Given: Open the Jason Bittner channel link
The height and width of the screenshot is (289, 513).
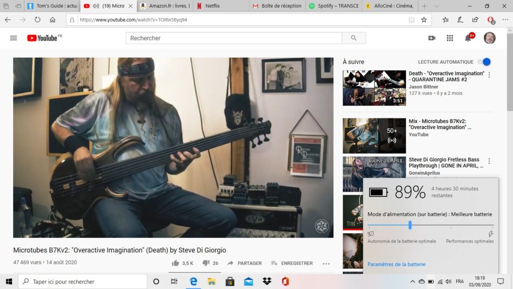Looking at the screenshot, I should pos(423,87).
